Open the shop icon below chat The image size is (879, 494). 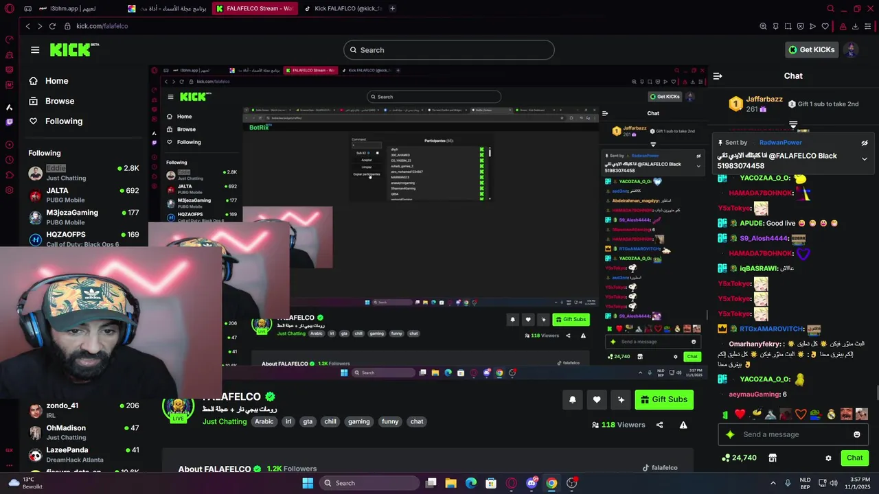point(773,458)
